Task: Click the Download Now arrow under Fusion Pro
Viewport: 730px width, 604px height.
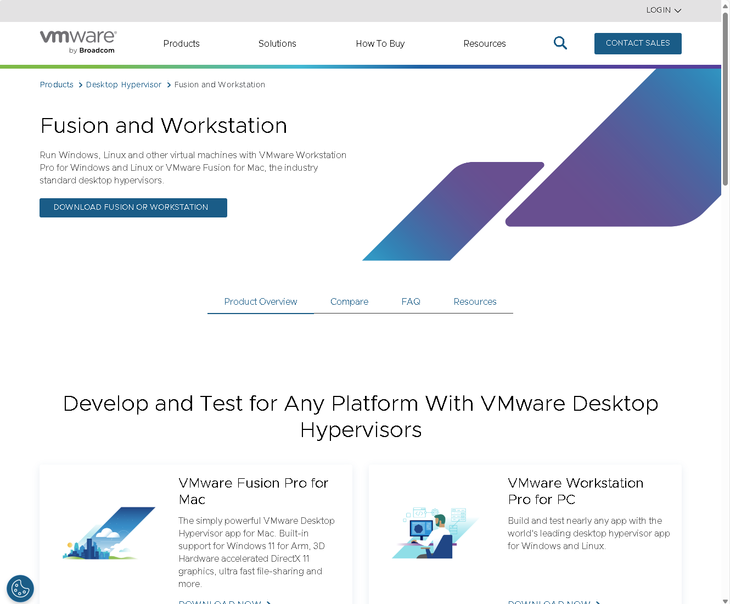Action: pyautogui.click(x=268, y=602)
